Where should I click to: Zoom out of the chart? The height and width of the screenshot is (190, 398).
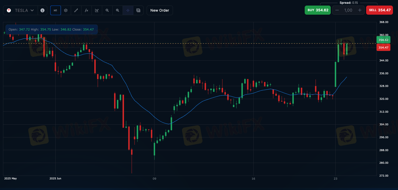point(107,10)
